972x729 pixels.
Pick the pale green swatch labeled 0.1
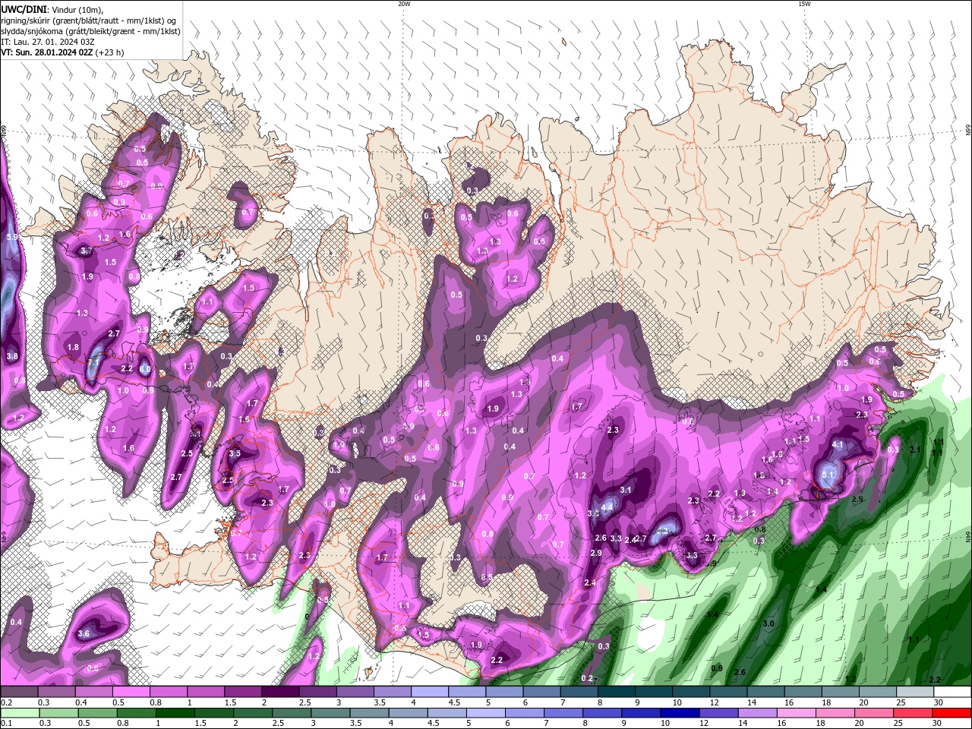[19, 713]
